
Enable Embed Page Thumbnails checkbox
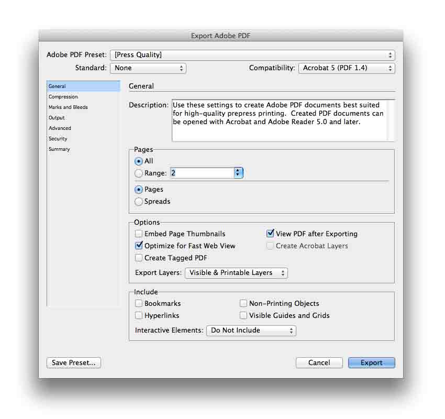click(139, 234)
